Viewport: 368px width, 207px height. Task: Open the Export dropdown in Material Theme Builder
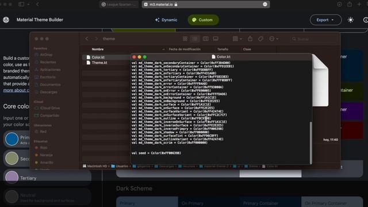click(325, 20)
